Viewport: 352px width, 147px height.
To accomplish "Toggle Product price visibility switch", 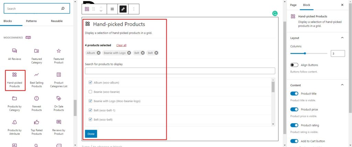I will (x=294, y=109).
